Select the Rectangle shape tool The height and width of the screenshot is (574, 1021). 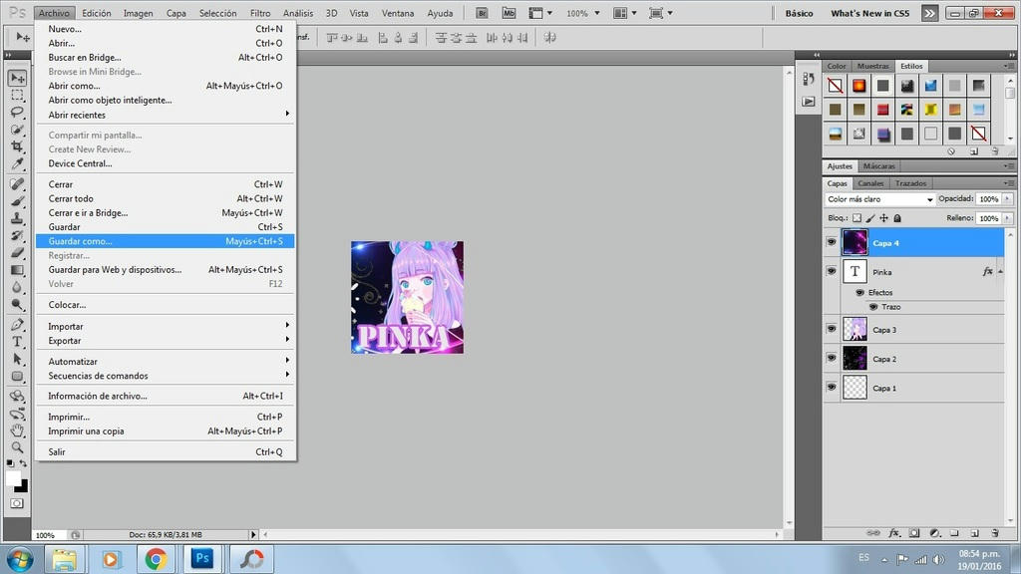tap(18, 376)
